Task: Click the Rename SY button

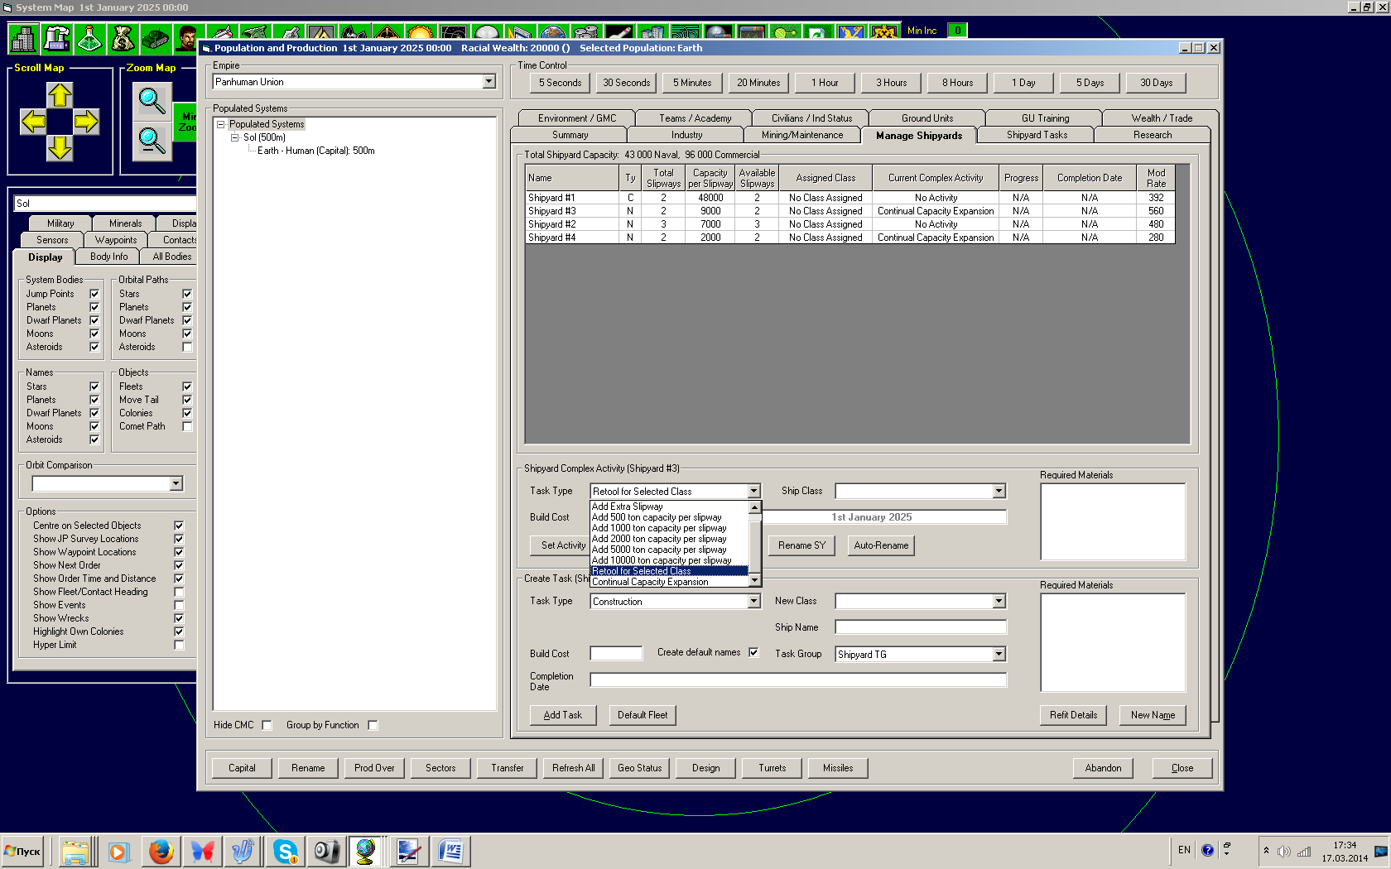Action: 801,545
